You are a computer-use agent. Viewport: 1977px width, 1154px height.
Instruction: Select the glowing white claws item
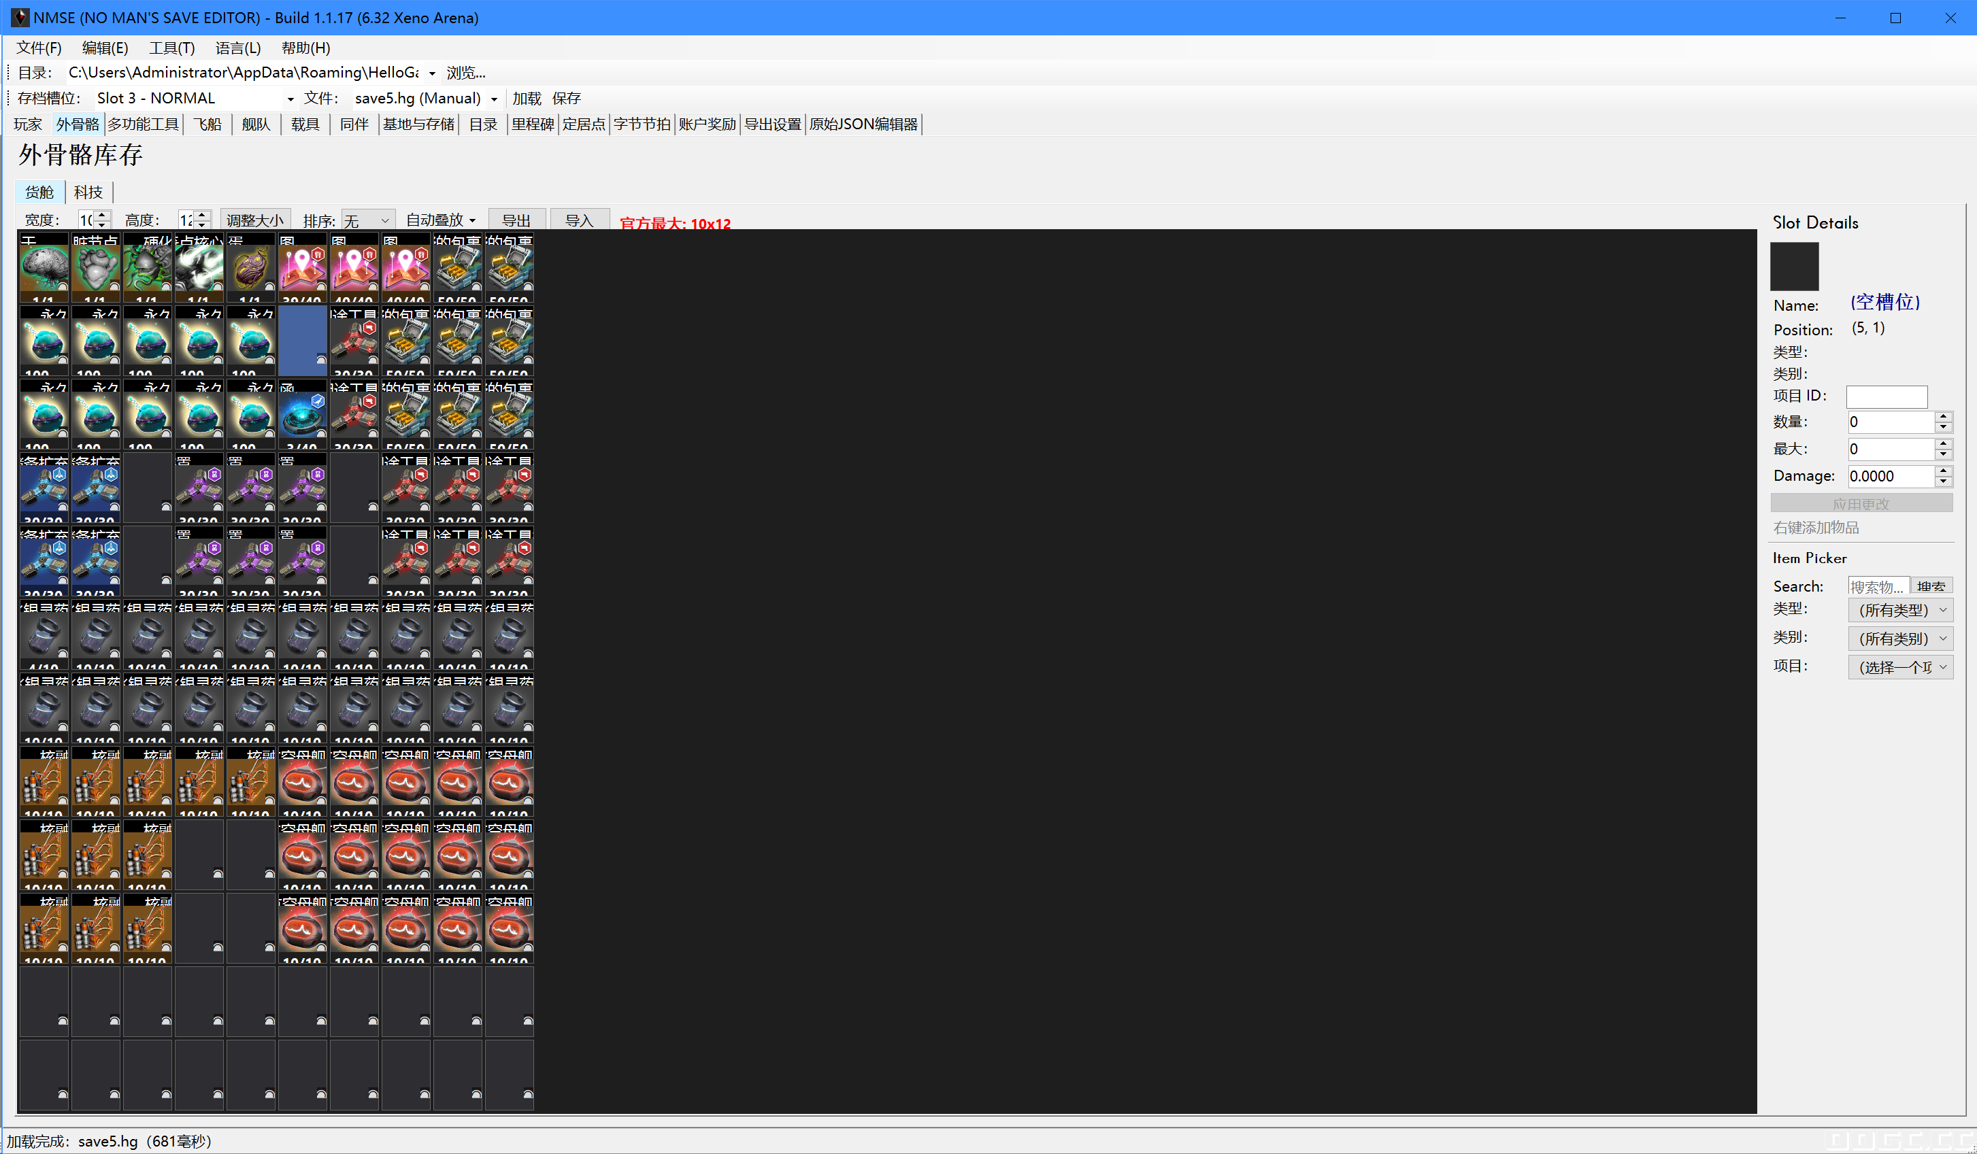point(199,268)
